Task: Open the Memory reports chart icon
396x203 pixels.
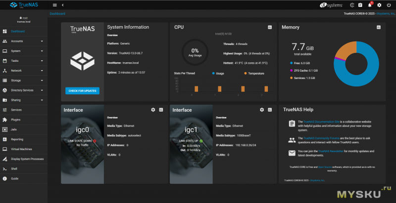Action: click(378, 27)
